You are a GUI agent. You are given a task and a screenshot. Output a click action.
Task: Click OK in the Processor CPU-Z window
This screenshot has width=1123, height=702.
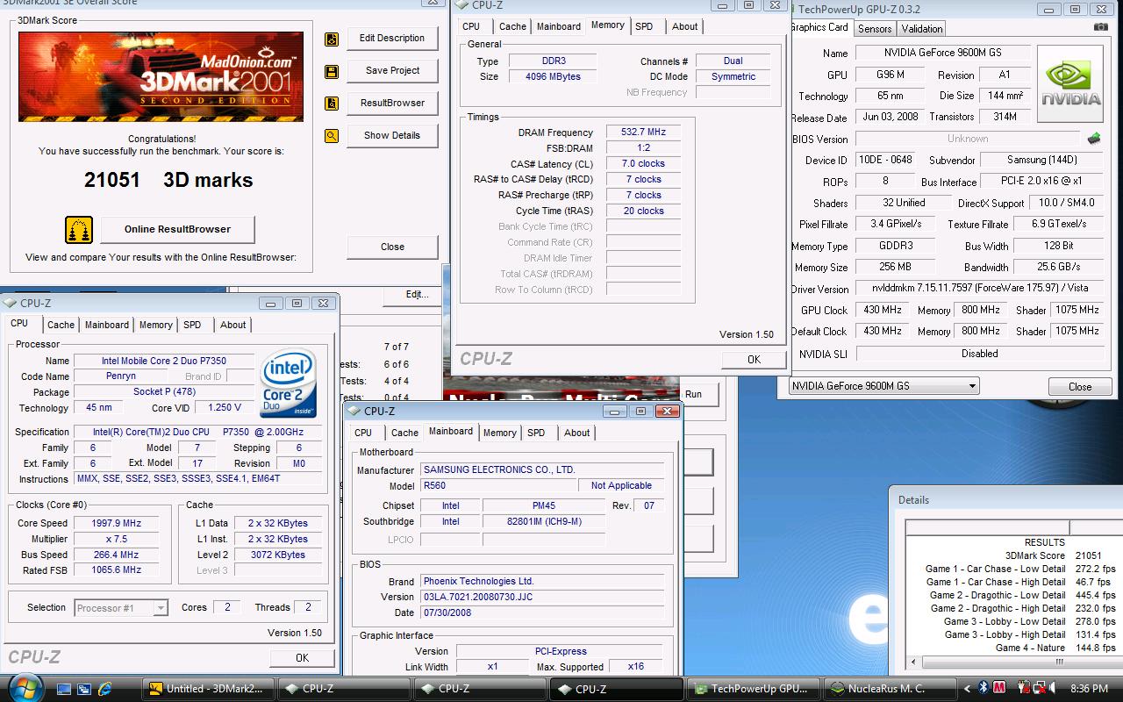click(302, 658)
